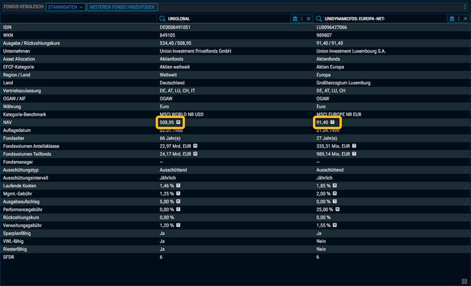Click the badge beside Mgmt.-Gebühr 2,00 %

(x=334, y=193)
